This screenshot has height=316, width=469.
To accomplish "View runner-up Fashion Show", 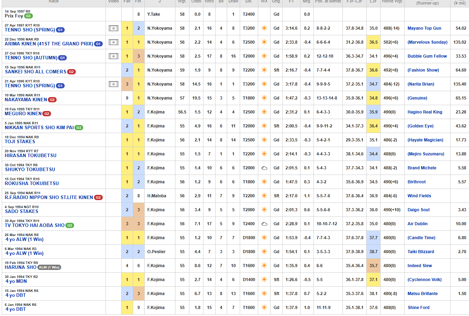I will [423, 70].
